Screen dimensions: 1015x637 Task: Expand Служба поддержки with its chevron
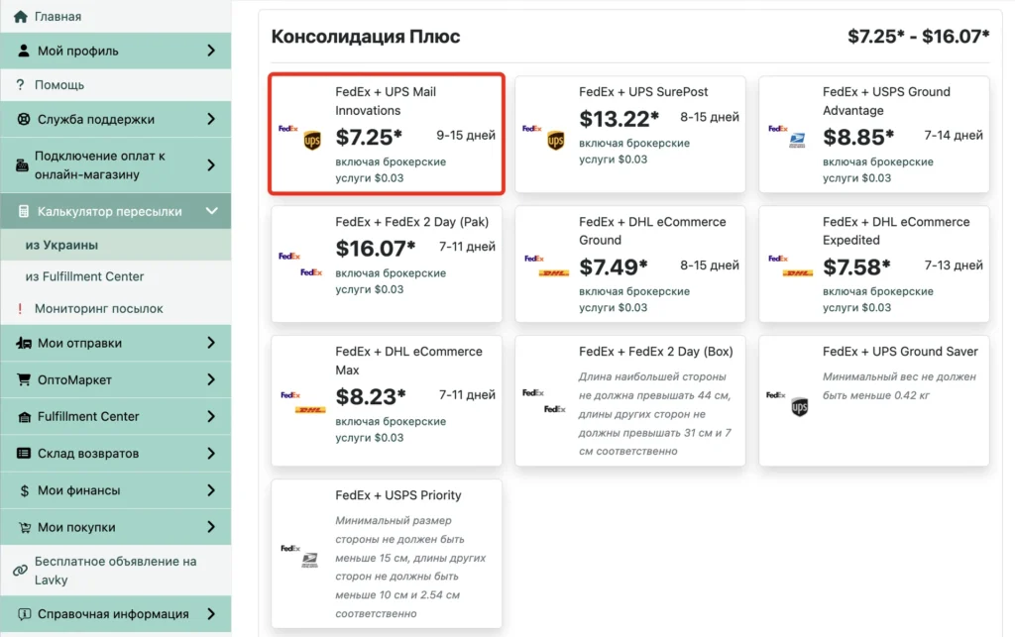211,119
